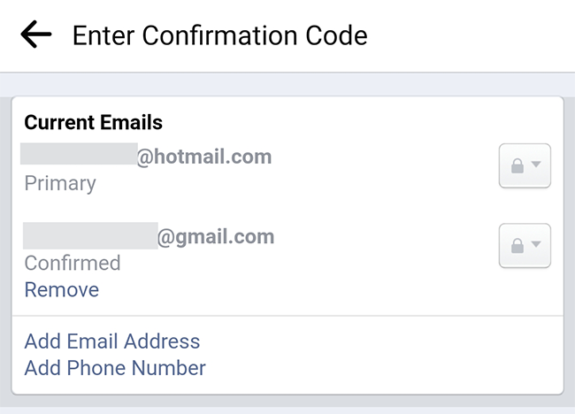Click the Enter Confirmation Code title
Screen dimensions: 575x414
(x=220, y=35)
